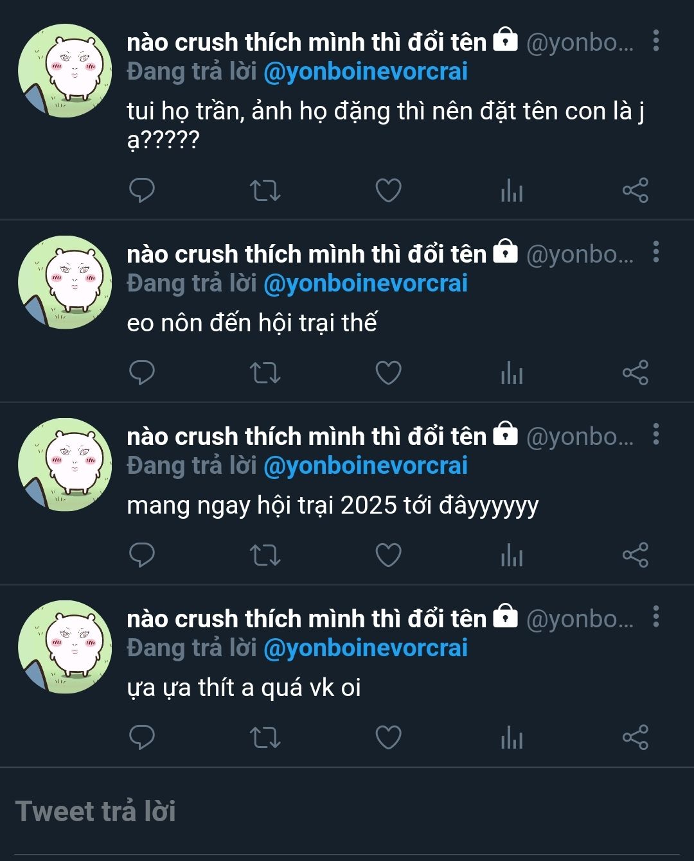694x861 pixels.
Task: Share the "tui họ trần" tweet
Action: pos(635,190)
